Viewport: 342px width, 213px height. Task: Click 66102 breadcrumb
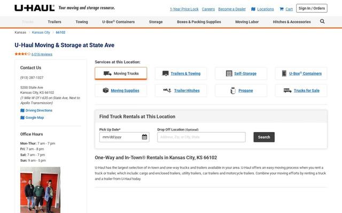click(60, 32)
